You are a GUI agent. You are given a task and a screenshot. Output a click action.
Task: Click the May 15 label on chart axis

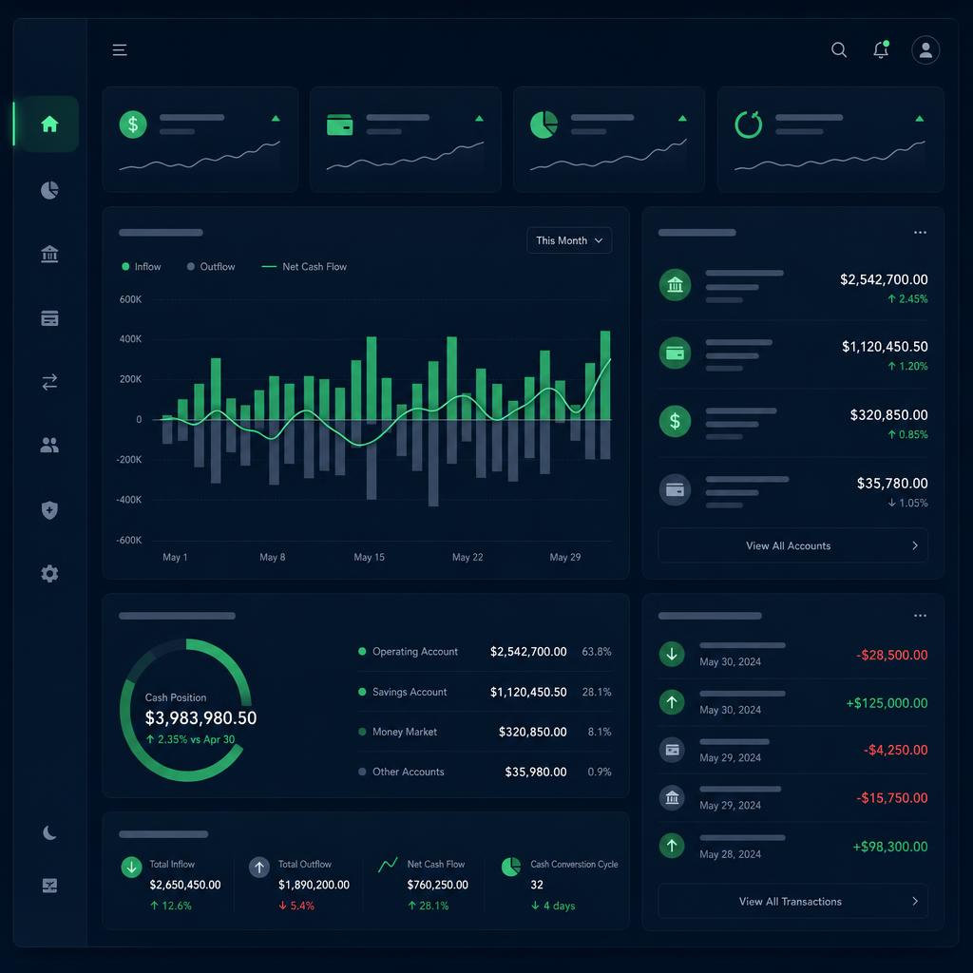coord(370,557)
